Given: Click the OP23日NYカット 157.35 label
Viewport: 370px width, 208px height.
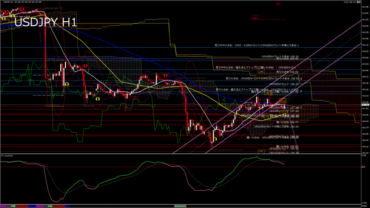Looking at the screenshot, I should pos(284,108).
